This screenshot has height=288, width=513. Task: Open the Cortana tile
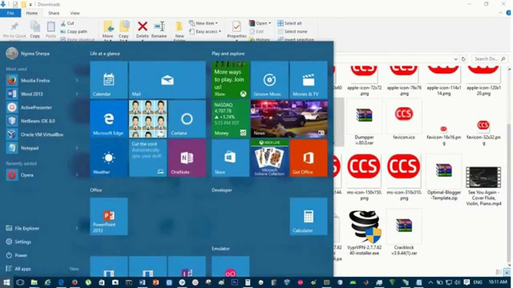tap(187, 119)
